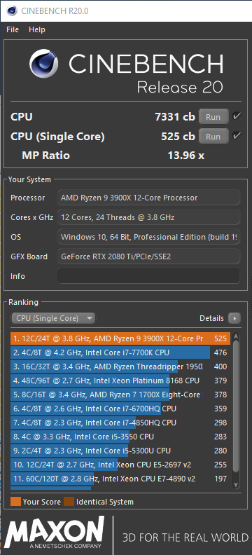Select the Intel Core i7-7700K ranking entry
The image size is (252, 555).
(x=120, y=352)
